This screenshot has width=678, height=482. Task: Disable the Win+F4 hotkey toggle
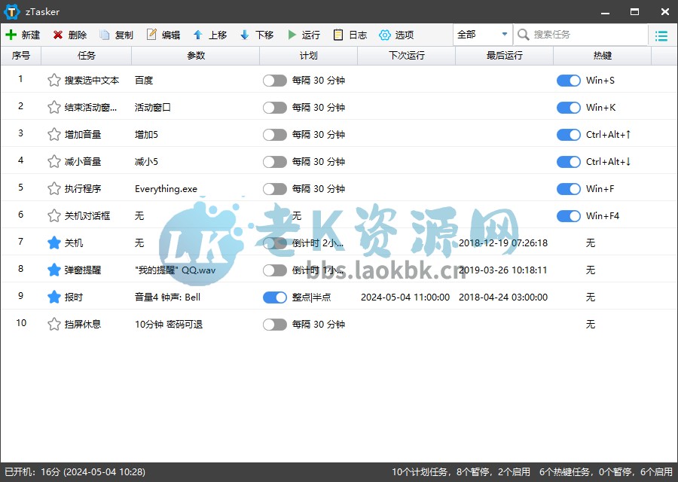[x=569, y=216]
